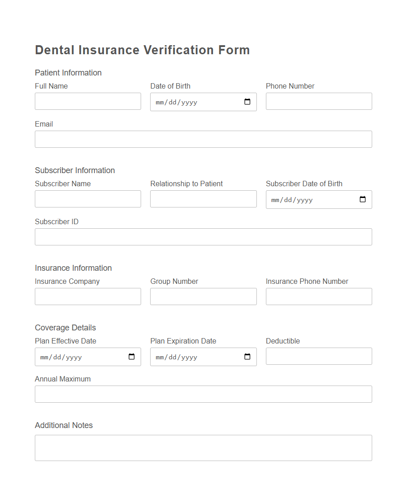407x499 pixels.
Task: Select the Email input field
Action: (x=203, y=139)
